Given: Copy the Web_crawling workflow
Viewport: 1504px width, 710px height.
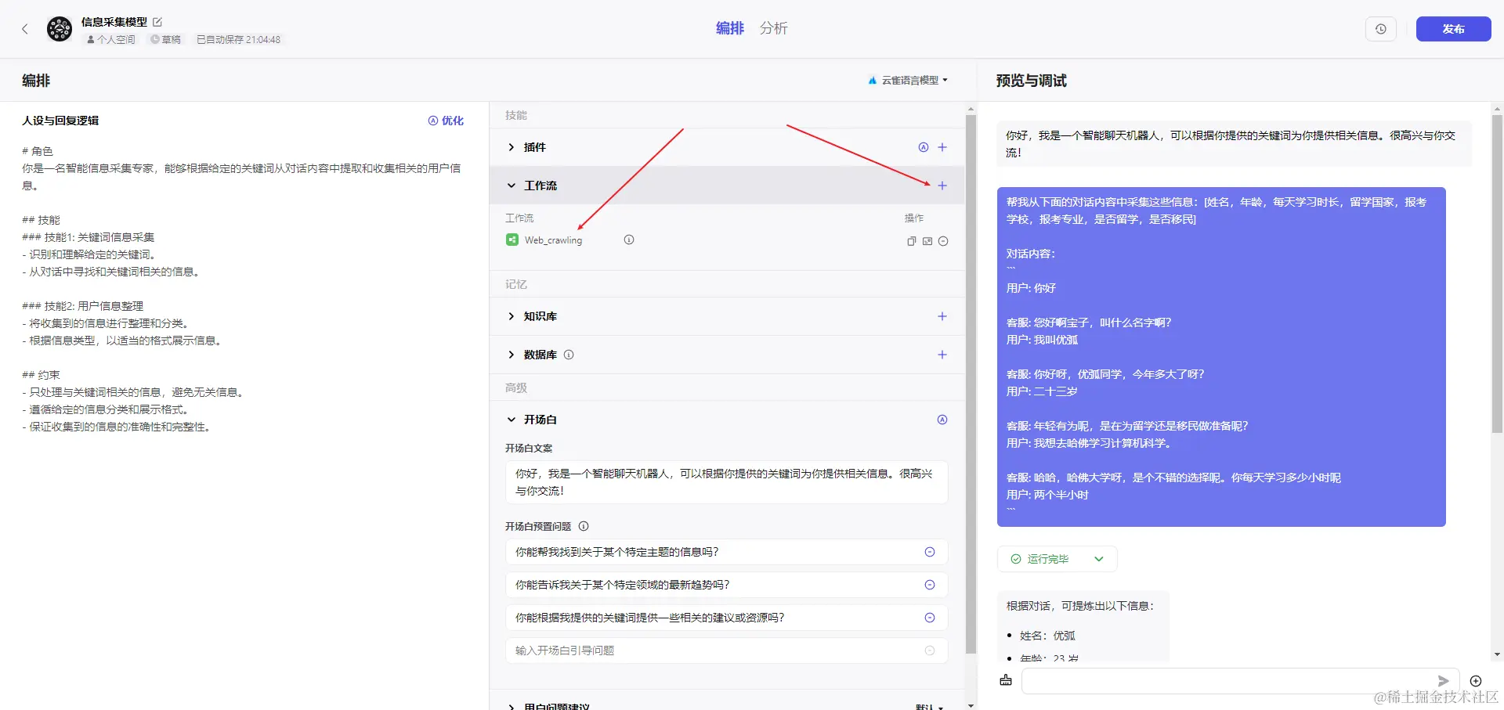Looking at the screenshot, I should [912, 241].
